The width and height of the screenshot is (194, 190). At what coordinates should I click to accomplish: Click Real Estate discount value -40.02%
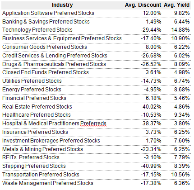point(151,107)
